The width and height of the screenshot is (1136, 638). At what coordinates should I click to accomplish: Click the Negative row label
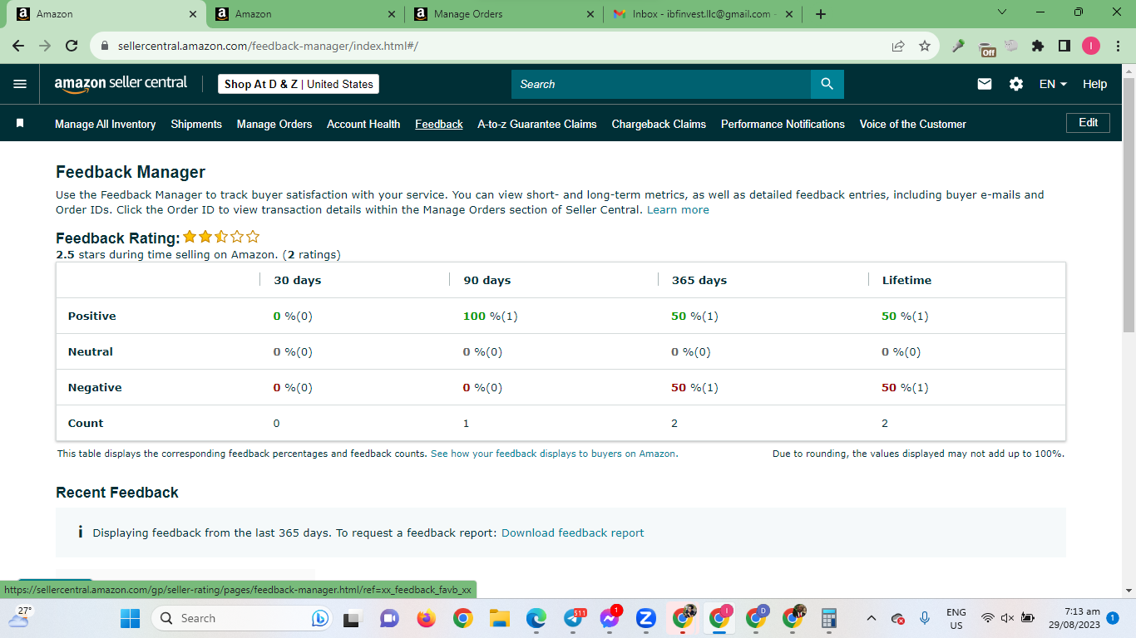(95, 387)
